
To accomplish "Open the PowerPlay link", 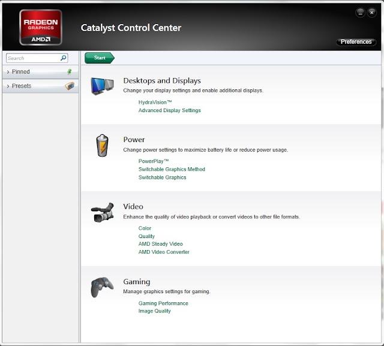I will tap(154, 161).
